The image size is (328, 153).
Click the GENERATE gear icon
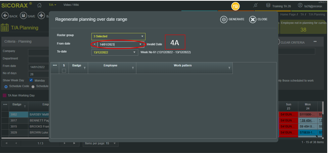223,19
